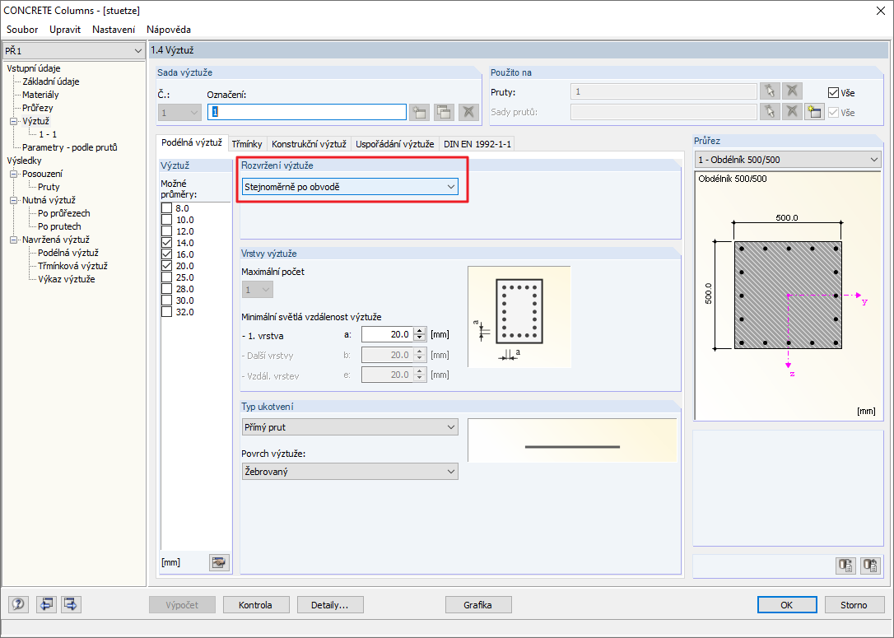894x638 pixels.
Task: Create new member set icon
Action: (814, 112)
